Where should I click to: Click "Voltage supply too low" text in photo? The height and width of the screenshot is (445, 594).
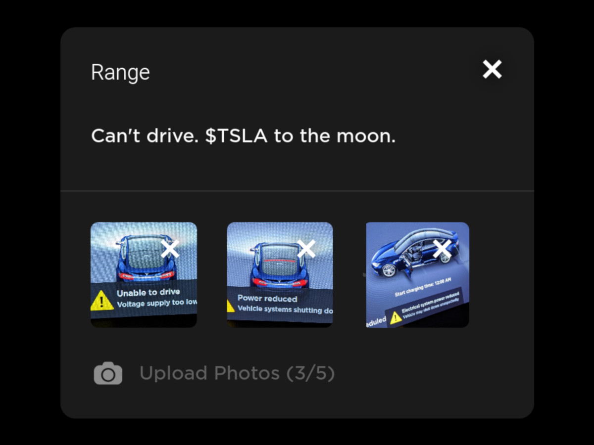[157, 303]
